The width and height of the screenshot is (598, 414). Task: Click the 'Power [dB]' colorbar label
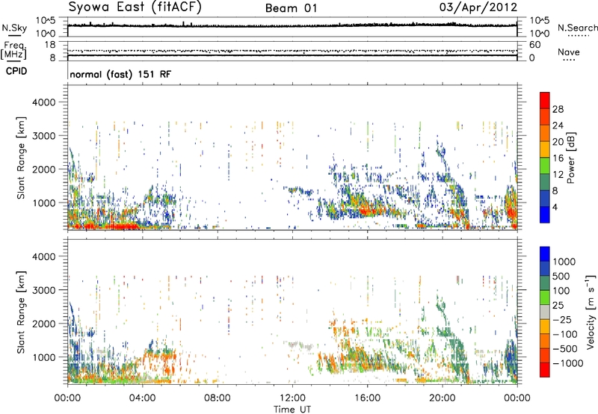coord(571,158)
